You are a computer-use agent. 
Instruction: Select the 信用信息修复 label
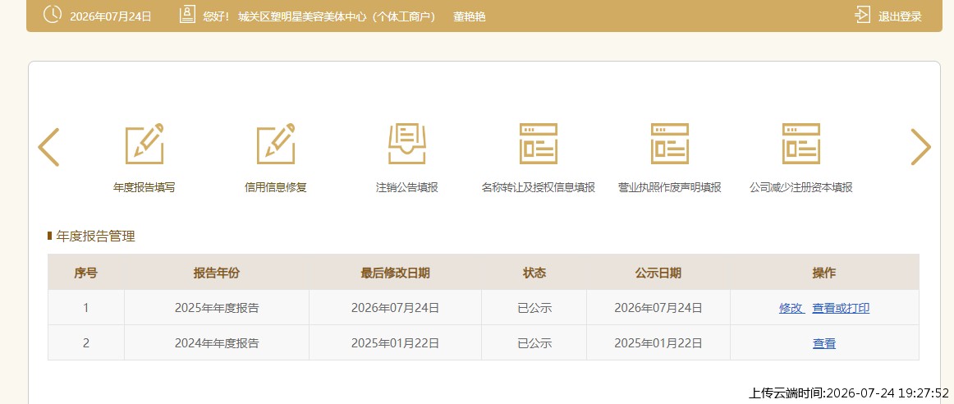(x=276, y=187)
